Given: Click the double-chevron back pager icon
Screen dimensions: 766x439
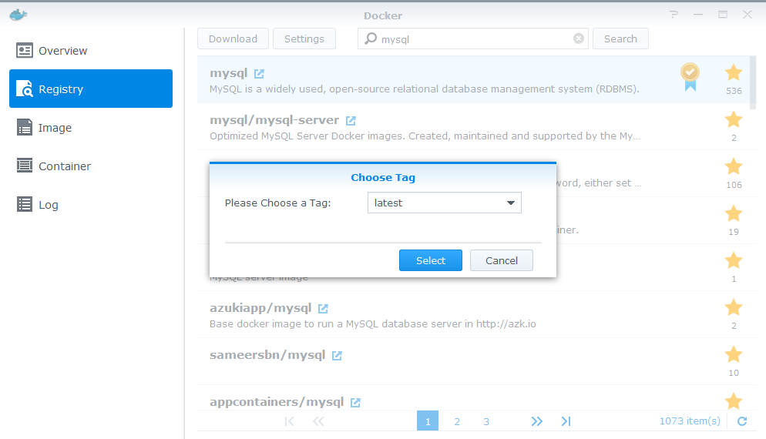Looking at the screenshot, I should pos(318,421).
